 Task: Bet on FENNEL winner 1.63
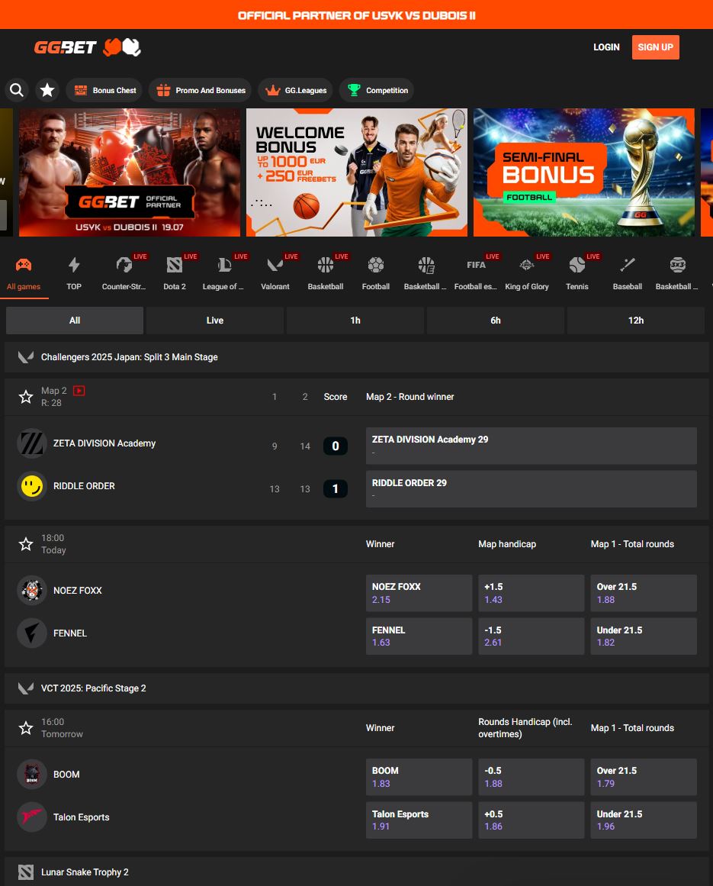click(419, 636)
